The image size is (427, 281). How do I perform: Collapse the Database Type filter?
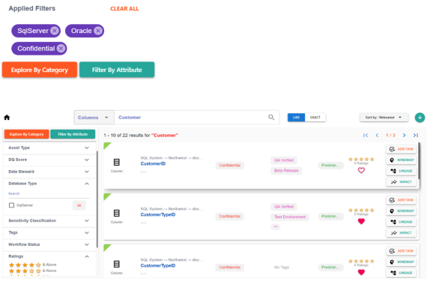pyautogui.click(x=49, y=184)
